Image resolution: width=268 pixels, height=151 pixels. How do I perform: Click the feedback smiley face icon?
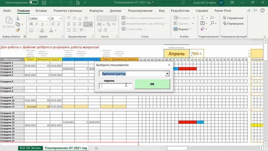coord(263,10)
